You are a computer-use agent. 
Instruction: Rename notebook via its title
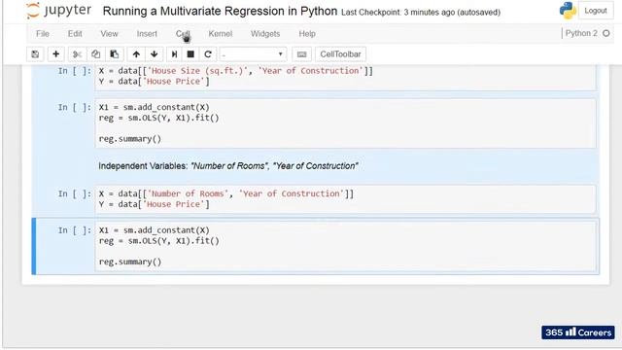pyautogui.click(x=220, y=11)
